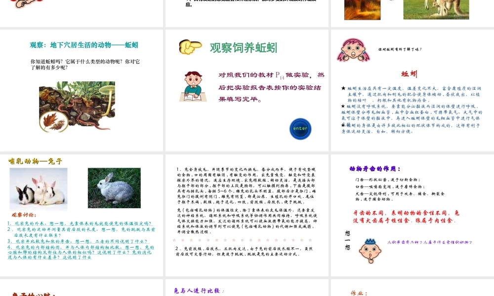
Task: Click the bullet text 蚯蚓生活在具有一定温度
Action: 411,94
